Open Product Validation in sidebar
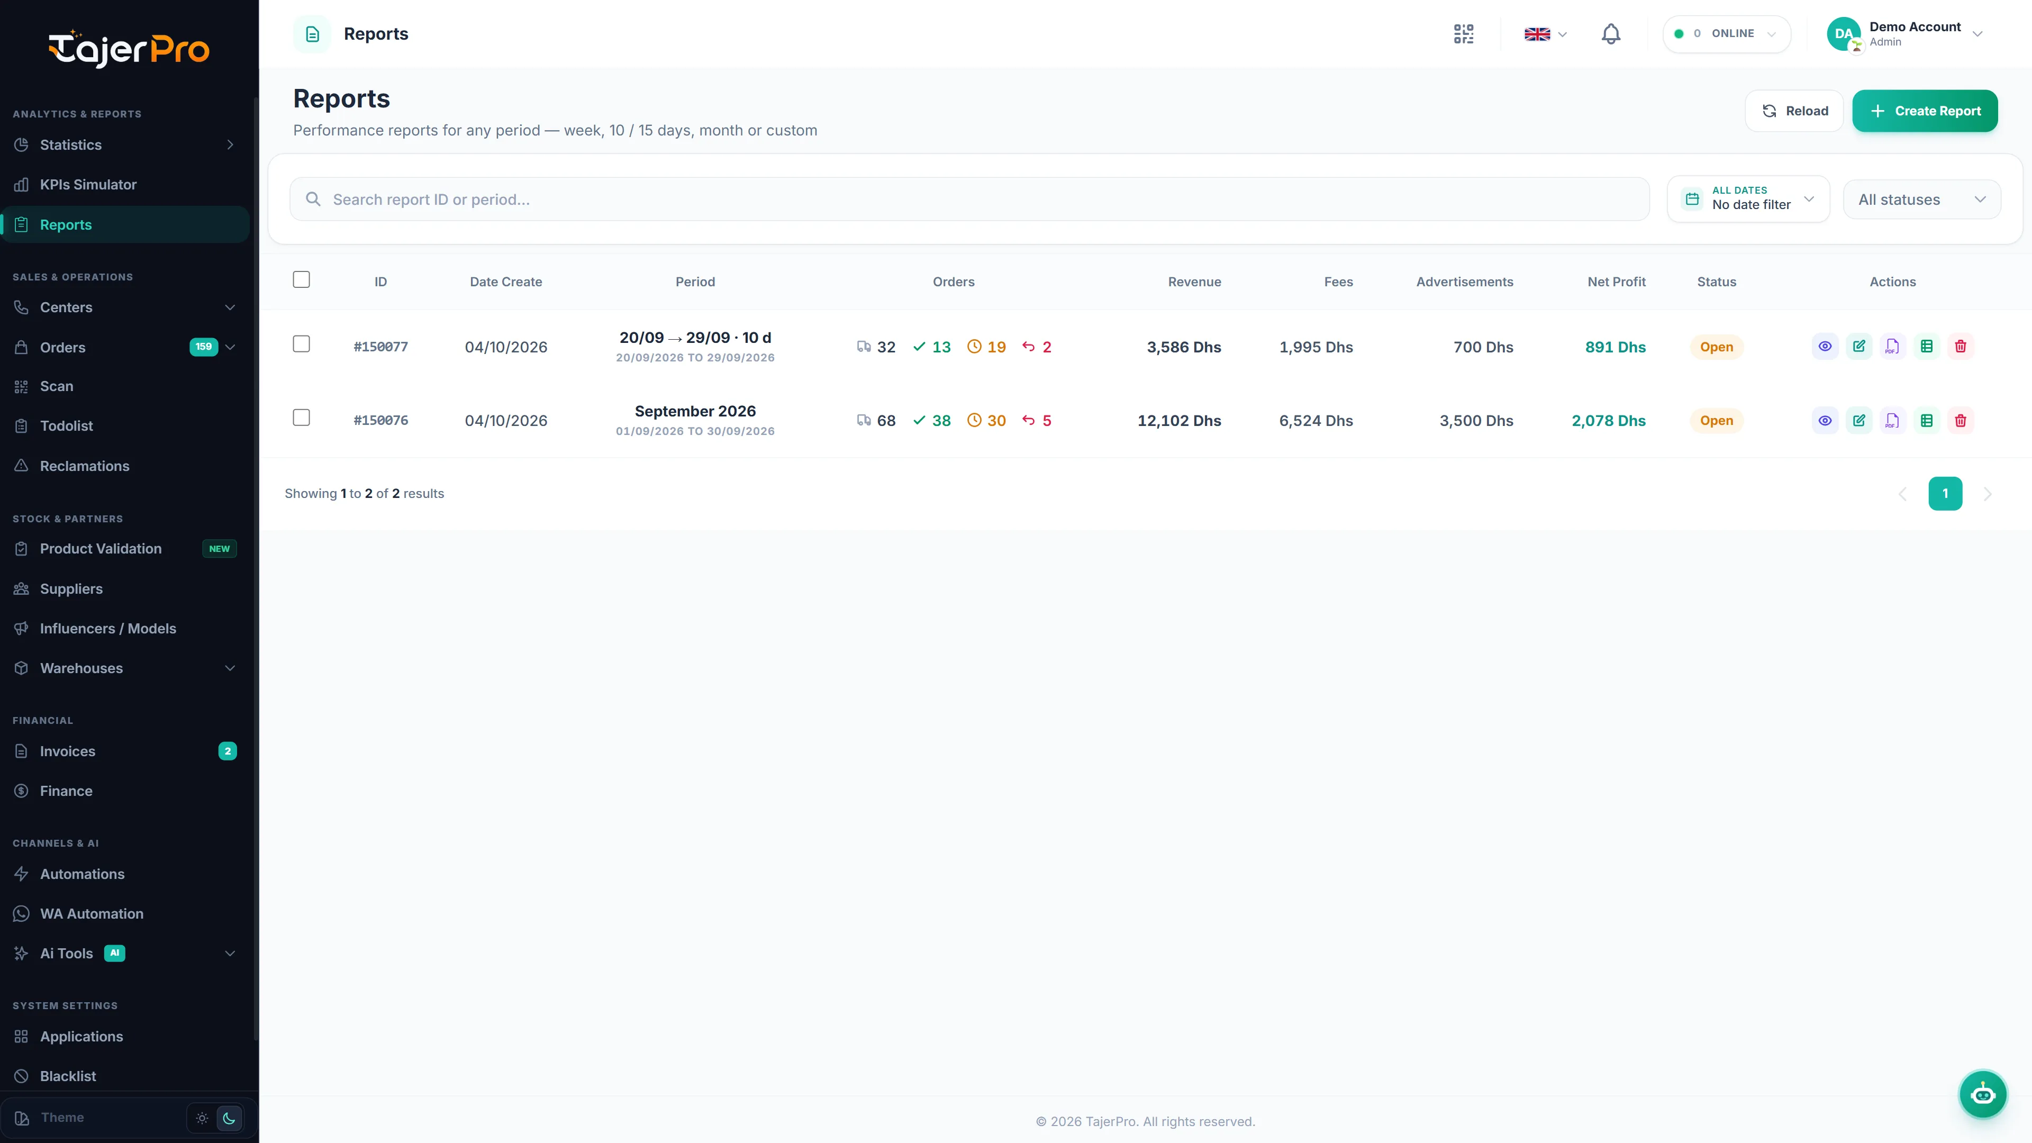This screenshot has width=2032, height=1143. pos(125,549)
